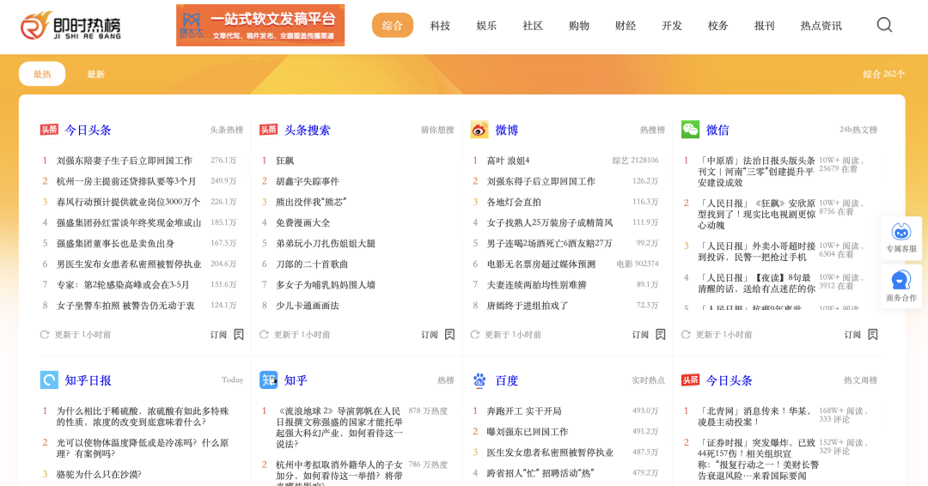Open 电影无名票房超过媒体预测 topic
This screenshot has height=486, width=928.
(x=541, y=264)
